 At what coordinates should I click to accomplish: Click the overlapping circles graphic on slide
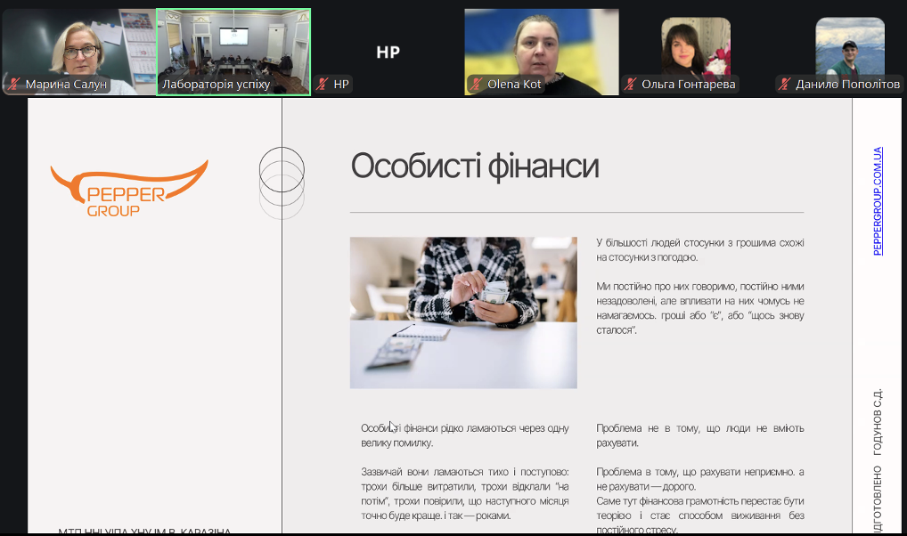click(282, 183)
